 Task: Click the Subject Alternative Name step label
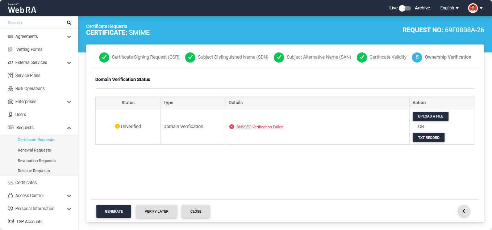(x=319, y=57)
